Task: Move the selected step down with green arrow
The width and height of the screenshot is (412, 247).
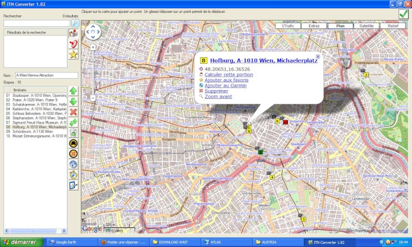Action: pyautogui.click(x=73, y=101)
